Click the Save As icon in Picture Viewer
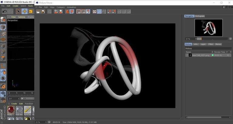233x124 pixels. point(43,11)
